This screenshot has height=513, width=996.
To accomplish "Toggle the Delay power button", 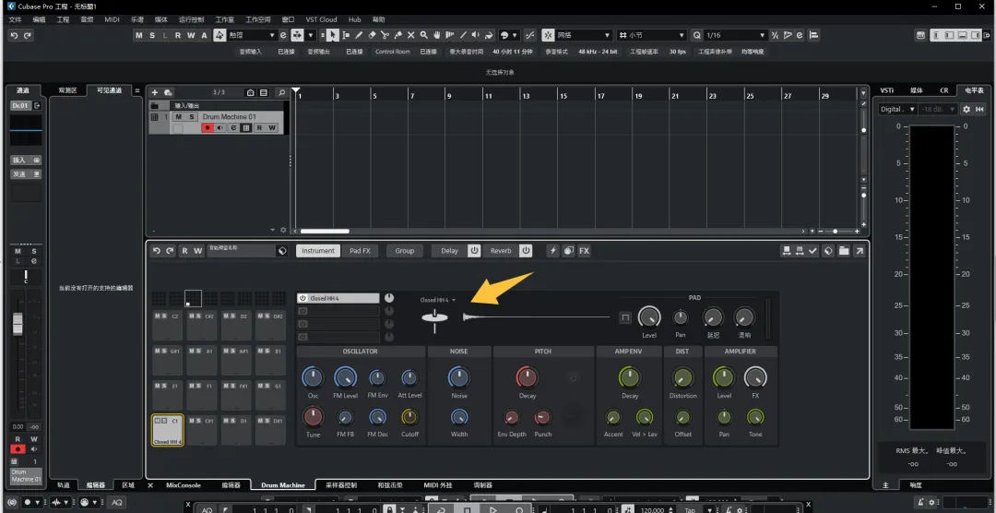I will (474, 251).
